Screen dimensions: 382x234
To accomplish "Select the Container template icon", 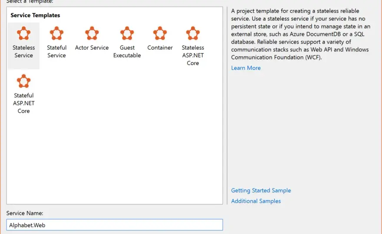I will point(160,33).
